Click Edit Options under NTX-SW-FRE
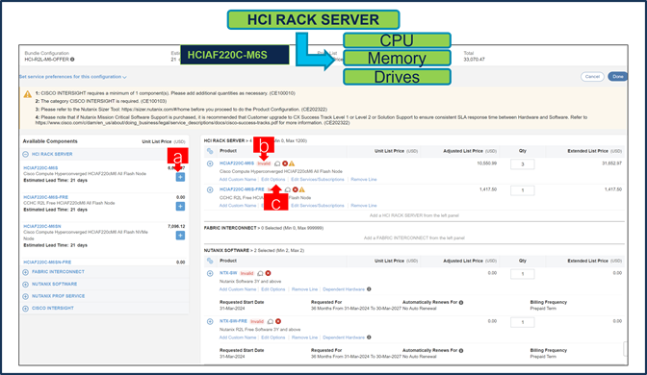The width and height of the screenshot is (647, 375). pos(273,337)
